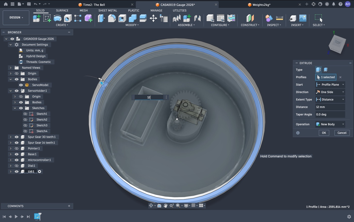Viewport: 354px width, 222px height.
Task: Click the Distance 12 mm field
Action: [x=330, y=107]
